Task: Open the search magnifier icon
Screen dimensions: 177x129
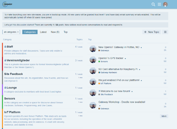Action: point(153,4)
